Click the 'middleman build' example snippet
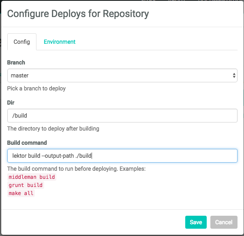 click(32, 177)
